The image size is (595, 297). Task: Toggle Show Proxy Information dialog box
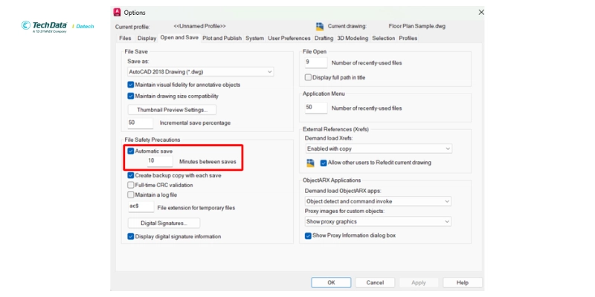pyautogui.click(x=308, y=235)
